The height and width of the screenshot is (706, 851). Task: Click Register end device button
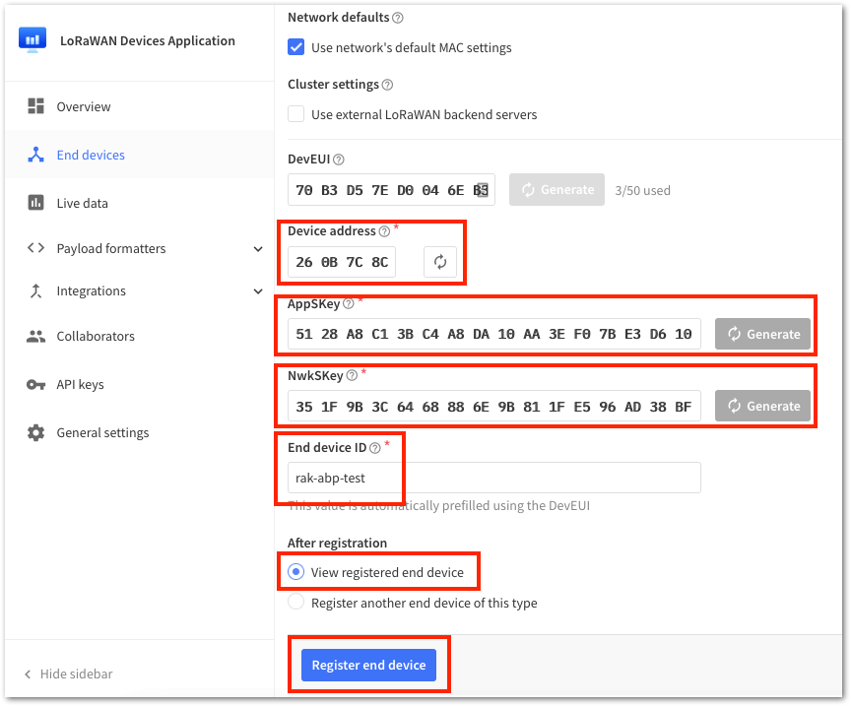coord(368,665)
